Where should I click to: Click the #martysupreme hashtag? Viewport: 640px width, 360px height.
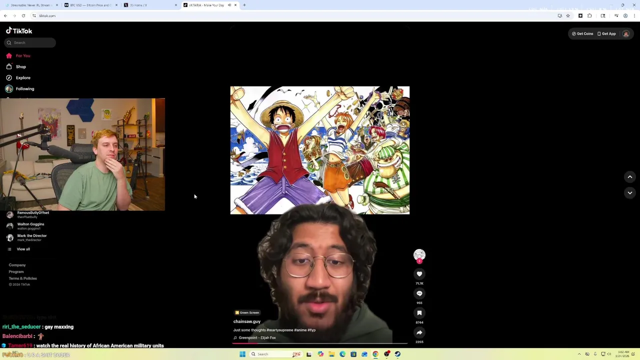point(279,330)
